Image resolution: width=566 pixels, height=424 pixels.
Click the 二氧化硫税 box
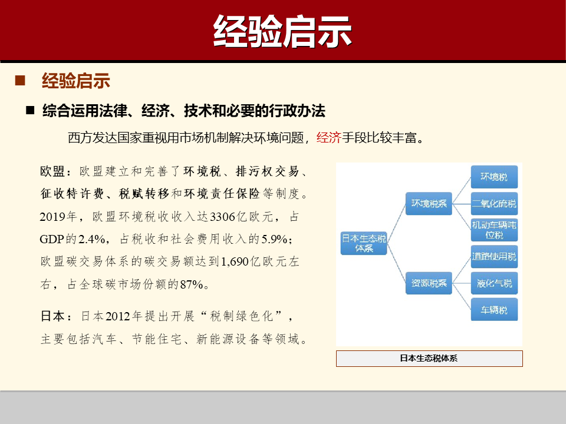495,203
